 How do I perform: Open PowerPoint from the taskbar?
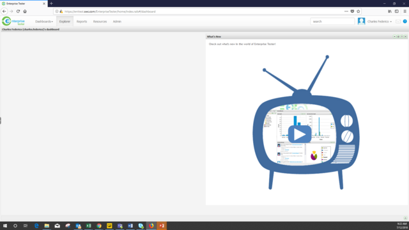[162, 226]
